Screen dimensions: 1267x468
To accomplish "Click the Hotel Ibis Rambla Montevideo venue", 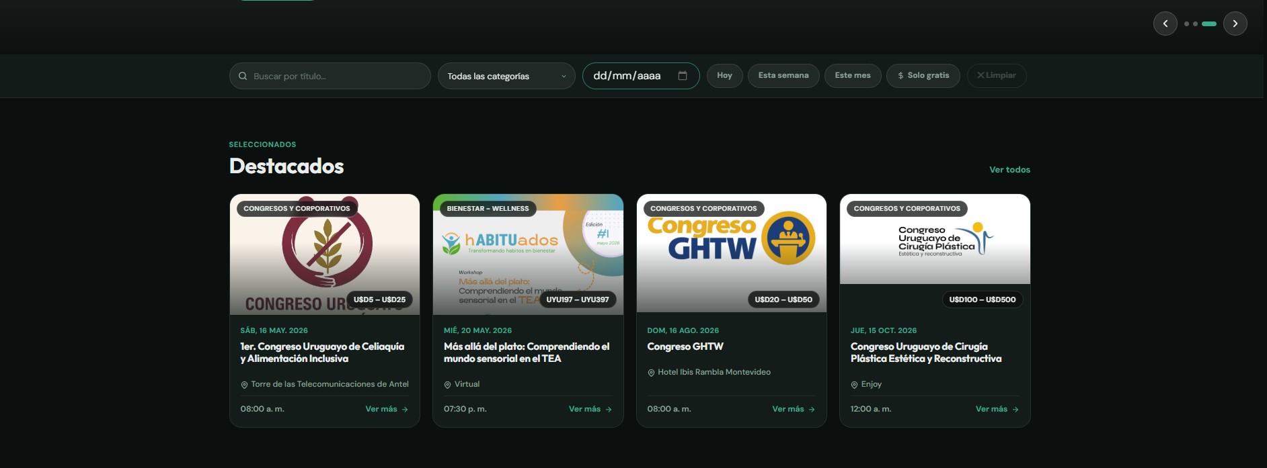I will click(x=714, y=372).
